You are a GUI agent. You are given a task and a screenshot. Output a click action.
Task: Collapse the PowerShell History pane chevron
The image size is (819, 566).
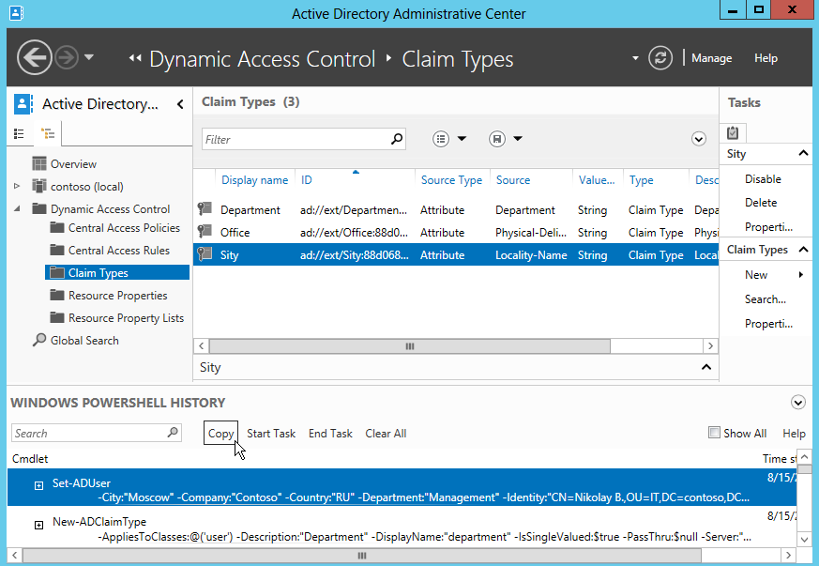[x=798, y=402]
